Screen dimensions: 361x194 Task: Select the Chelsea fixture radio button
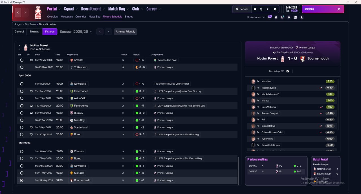click(22, 151)
